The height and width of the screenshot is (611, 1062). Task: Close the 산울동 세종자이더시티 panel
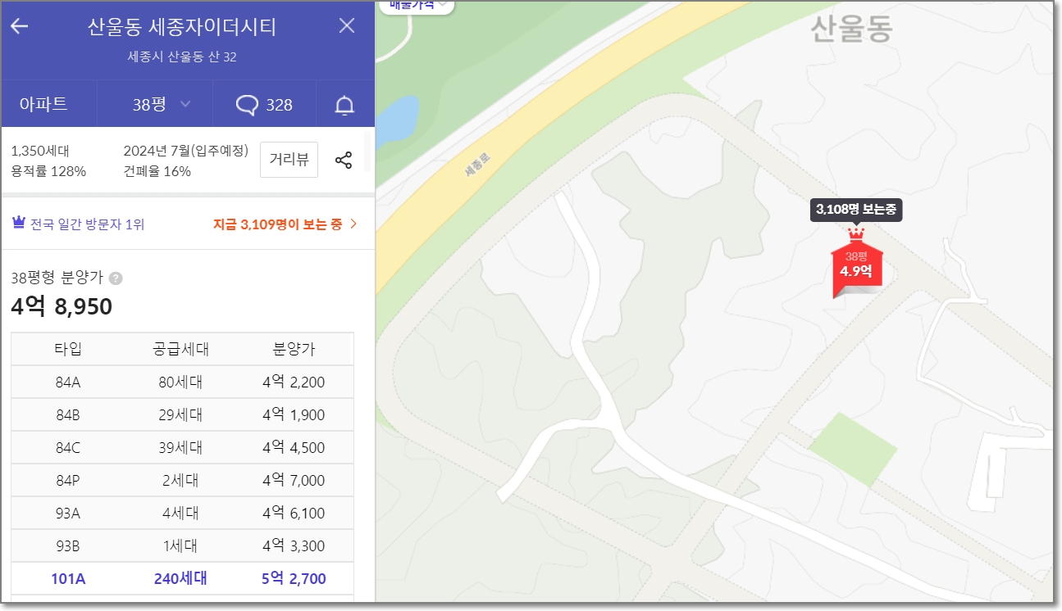347,25
